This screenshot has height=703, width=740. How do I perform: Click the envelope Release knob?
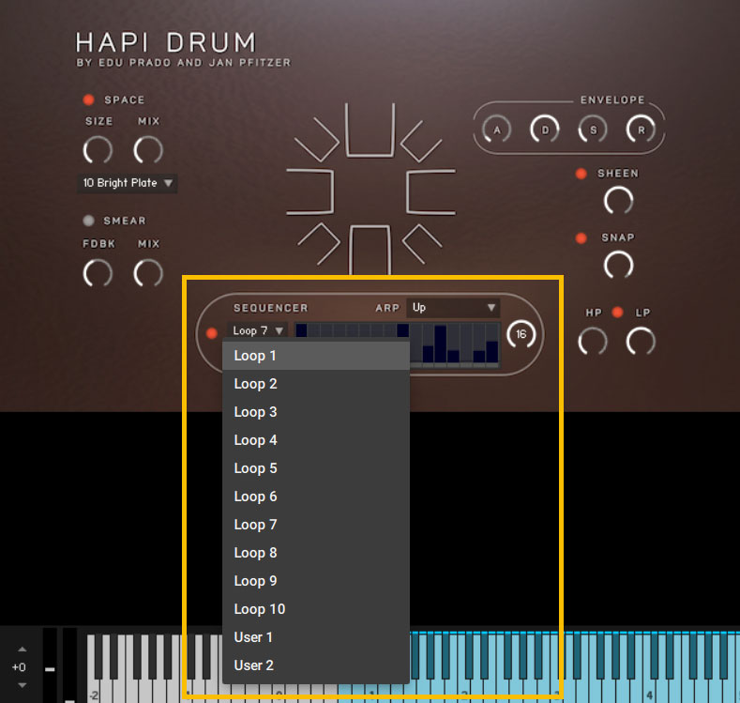(641, 129)
